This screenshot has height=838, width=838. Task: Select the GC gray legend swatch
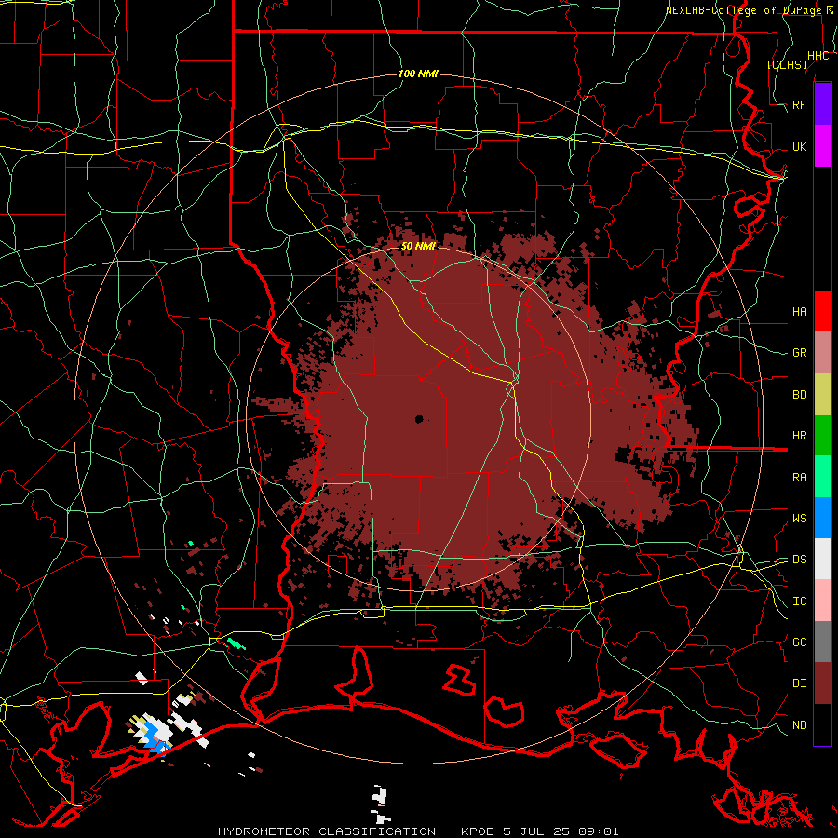[x=822, y=642]
